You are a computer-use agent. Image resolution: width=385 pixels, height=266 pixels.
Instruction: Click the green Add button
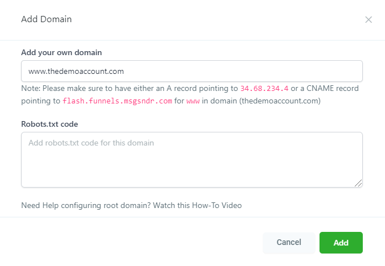(341, 243)
